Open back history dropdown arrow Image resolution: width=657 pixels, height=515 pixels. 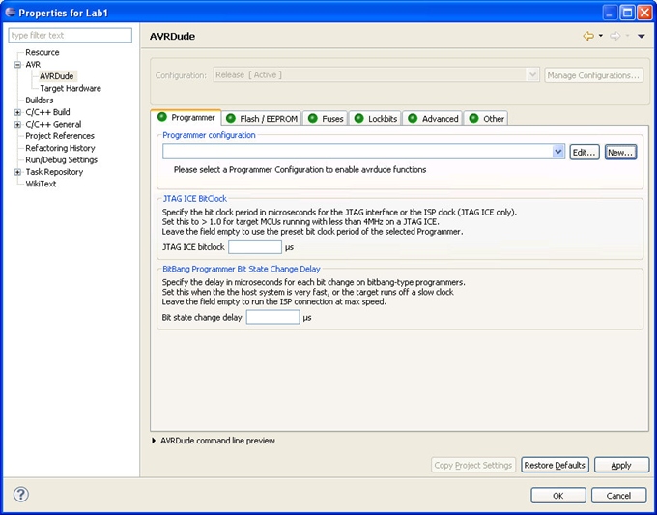pyautogui.click(x=600, y=37)
